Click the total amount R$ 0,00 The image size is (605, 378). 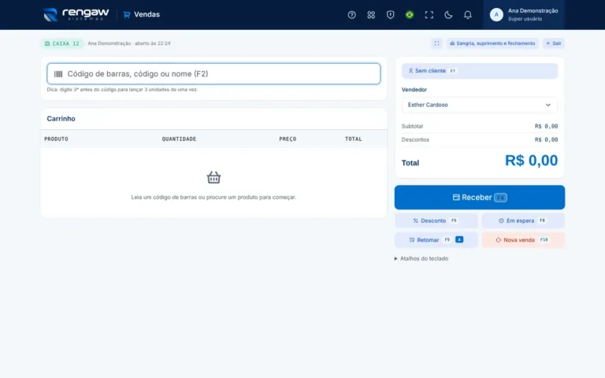point(531,161)
